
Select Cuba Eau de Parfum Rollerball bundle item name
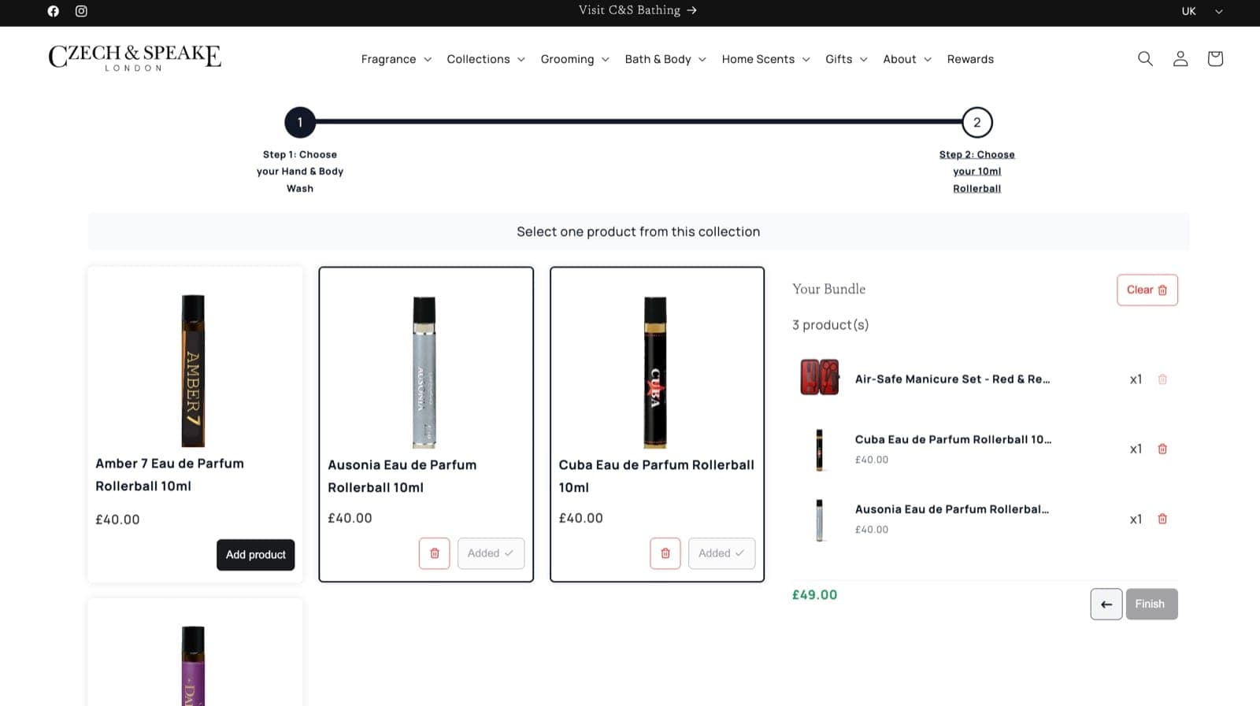click(954, 440)
